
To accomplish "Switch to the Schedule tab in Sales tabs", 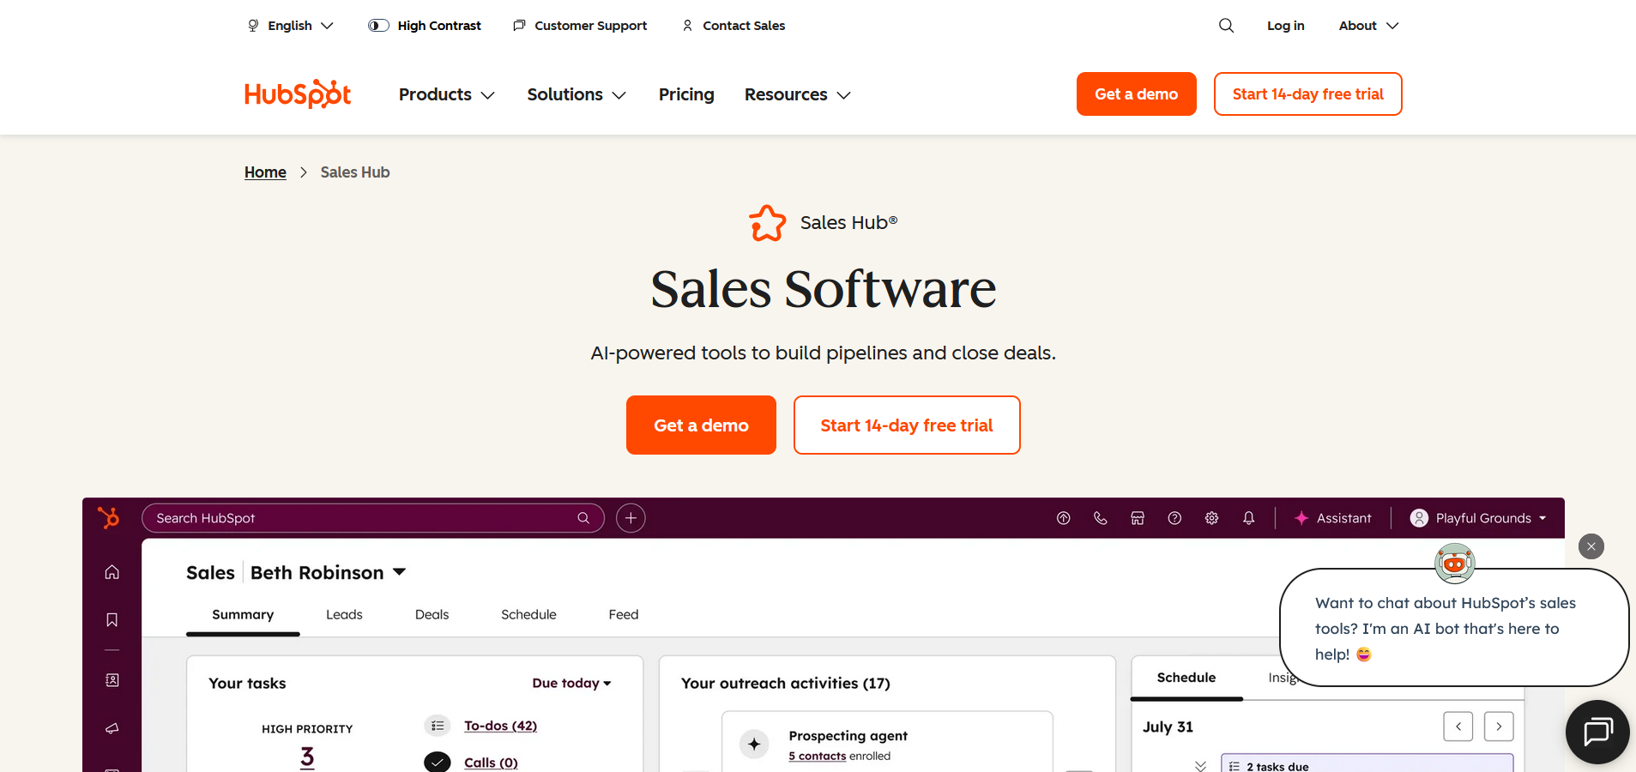I will pyautogui.click(x=528, y=615).
